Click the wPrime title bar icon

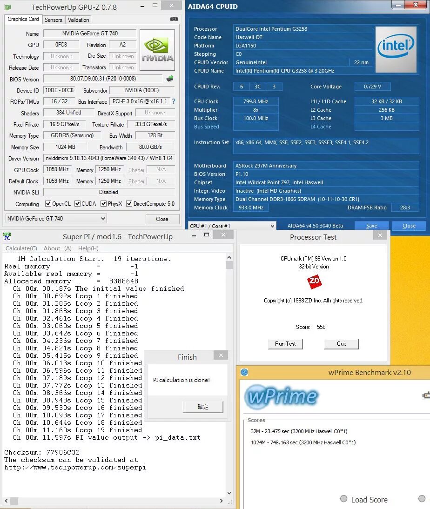click(244, 372)
